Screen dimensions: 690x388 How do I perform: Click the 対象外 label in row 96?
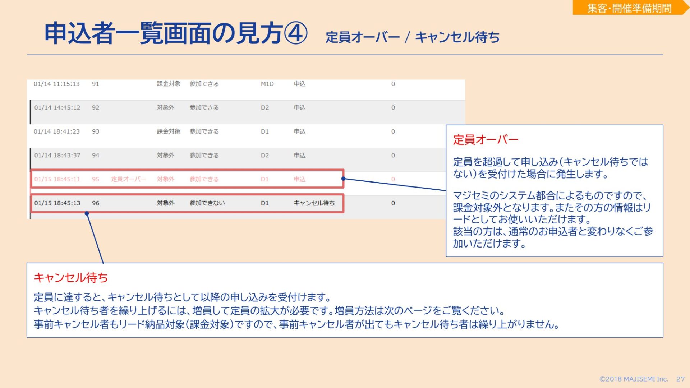click(x=165, y=203)
